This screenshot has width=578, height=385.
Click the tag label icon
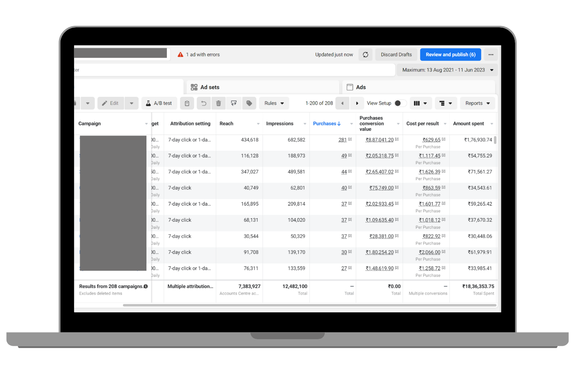click(249, 103)
